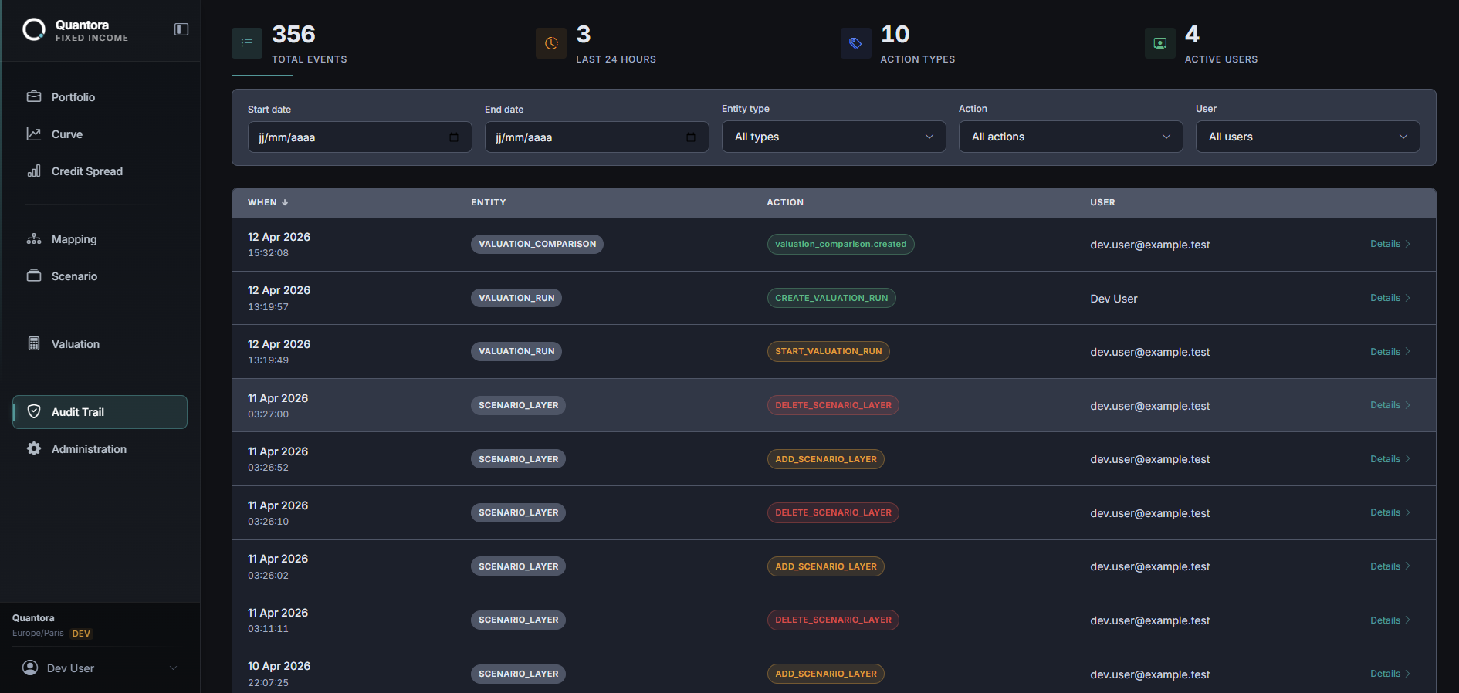Click the Last 24 Hours clock icon
The width and height of the screenshot is (1459, 693).
click(551, 43)
